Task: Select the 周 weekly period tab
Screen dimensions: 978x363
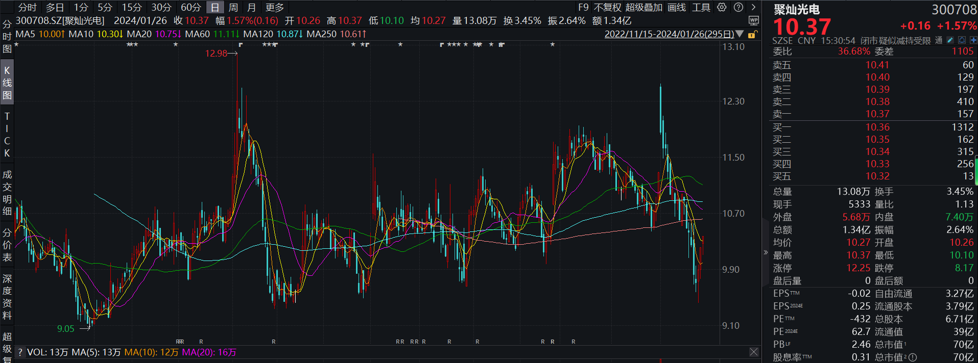Action: point(233,7)
